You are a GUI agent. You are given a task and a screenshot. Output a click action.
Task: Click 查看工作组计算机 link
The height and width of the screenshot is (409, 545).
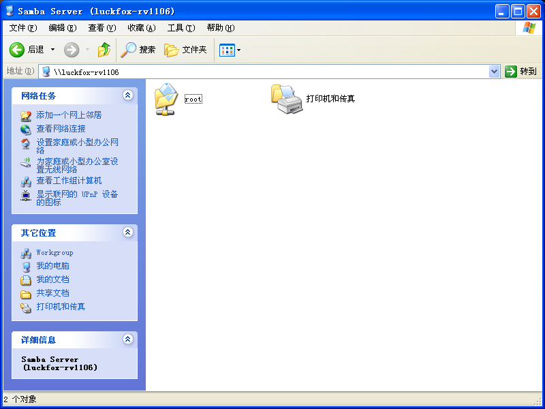click(x=69, y=181)
